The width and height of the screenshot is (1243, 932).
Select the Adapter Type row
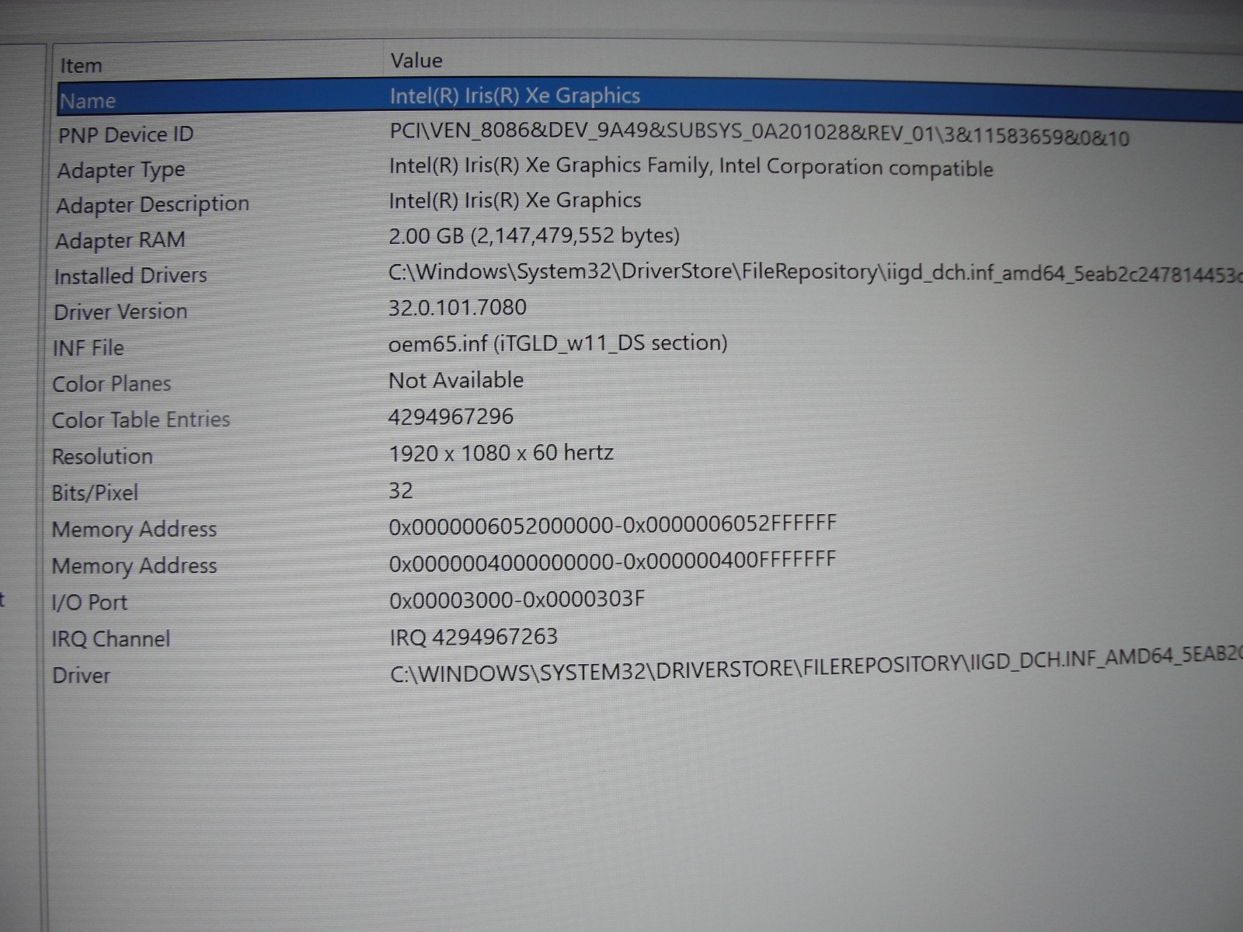121,170
